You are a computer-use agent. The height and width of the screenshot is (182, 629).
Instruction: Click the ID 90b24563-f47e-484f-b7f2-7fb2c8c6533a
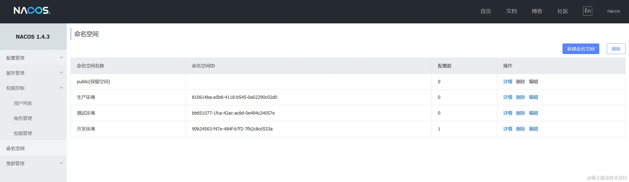(x=232, y=129)
